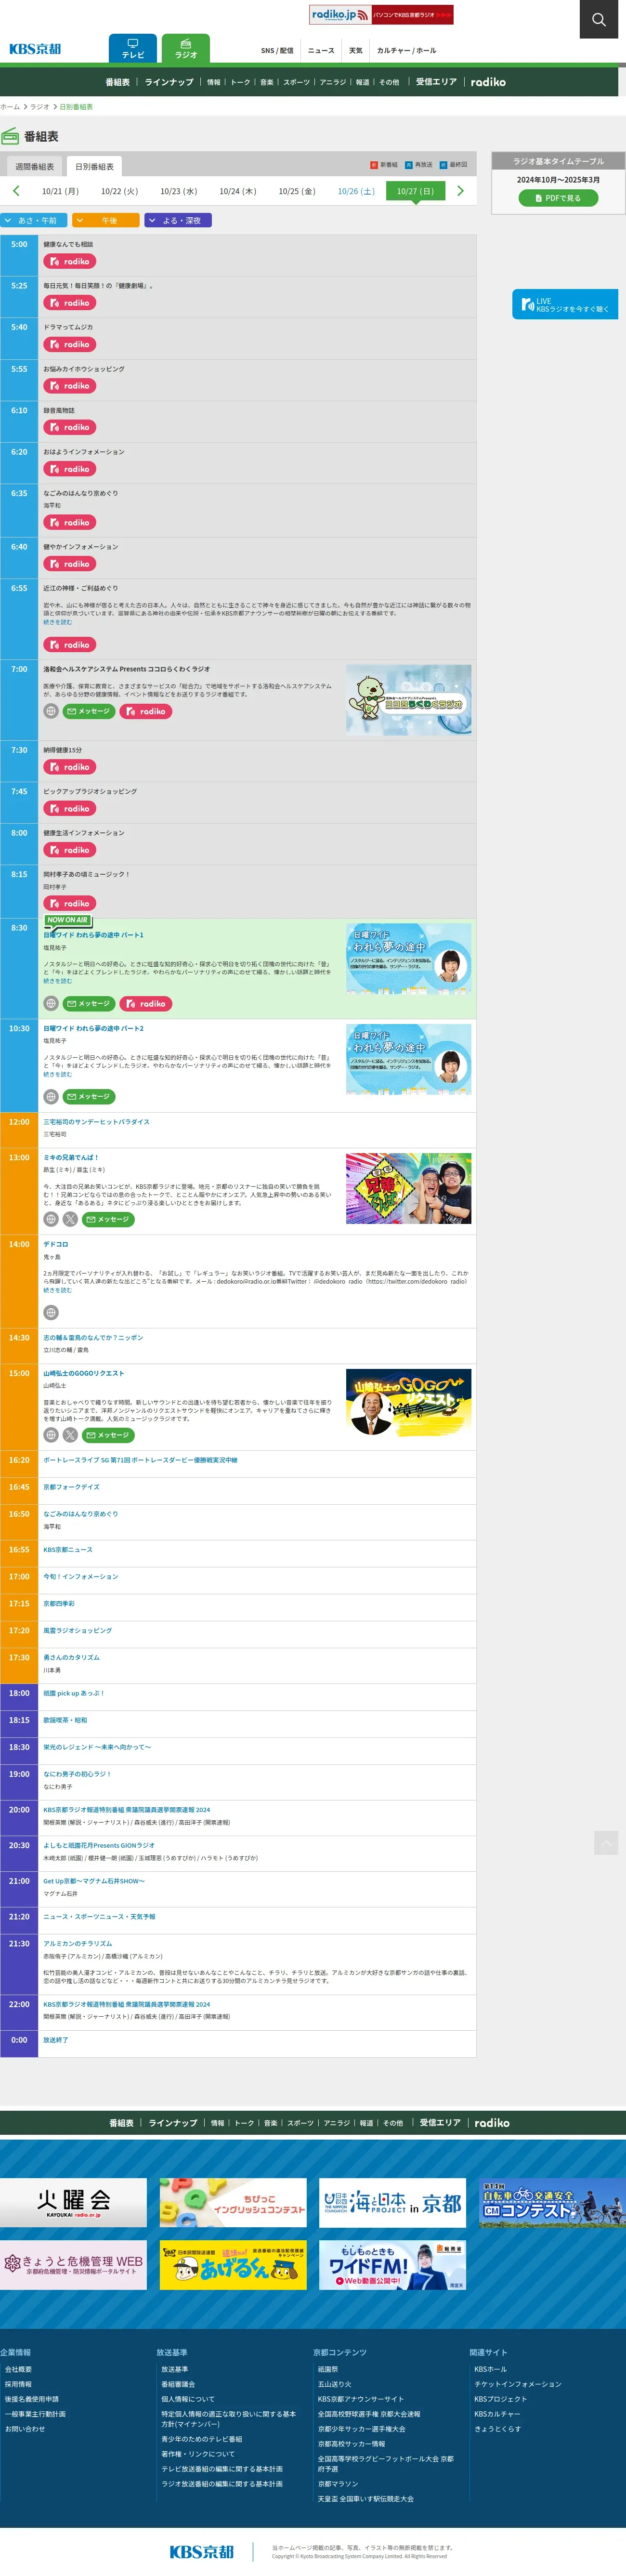Open アルミカンのチラリズム program link
The image size is (626, 2576).
(x=77, y=1943)
